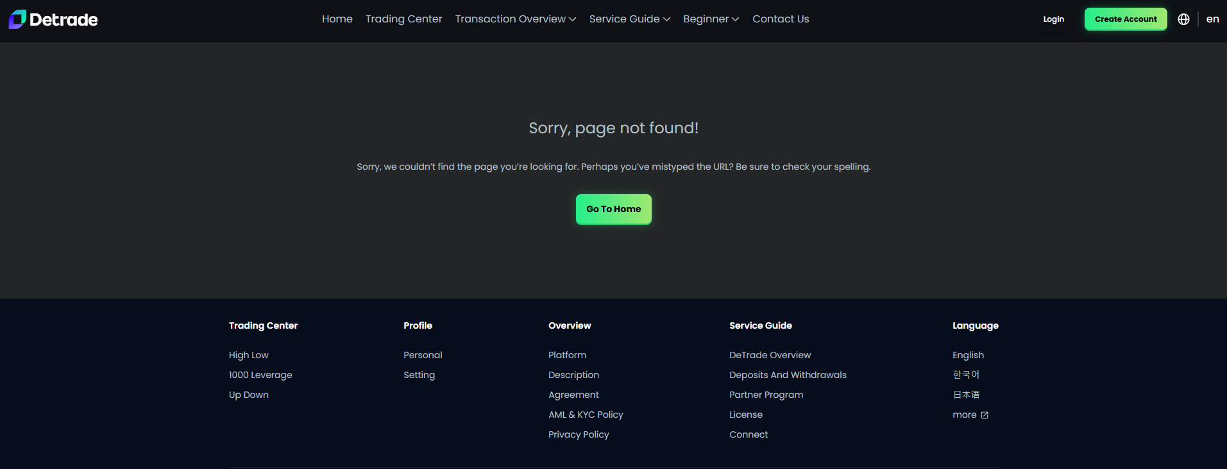Open Deposits And Withdrawals link

[x=788, y=375]
